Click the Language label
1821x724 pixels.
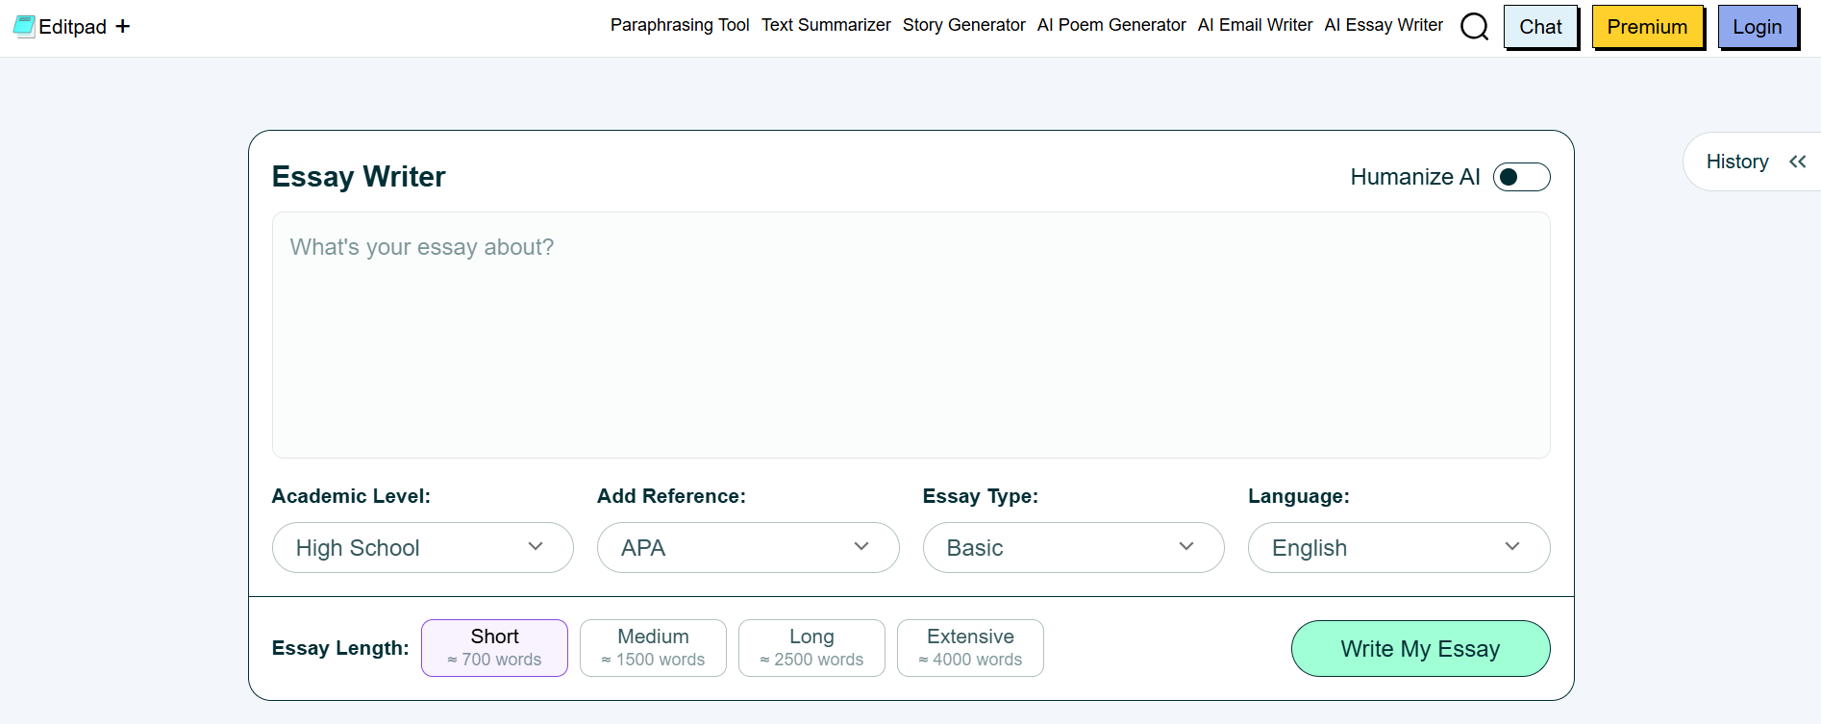click(x=1299, y=496)
